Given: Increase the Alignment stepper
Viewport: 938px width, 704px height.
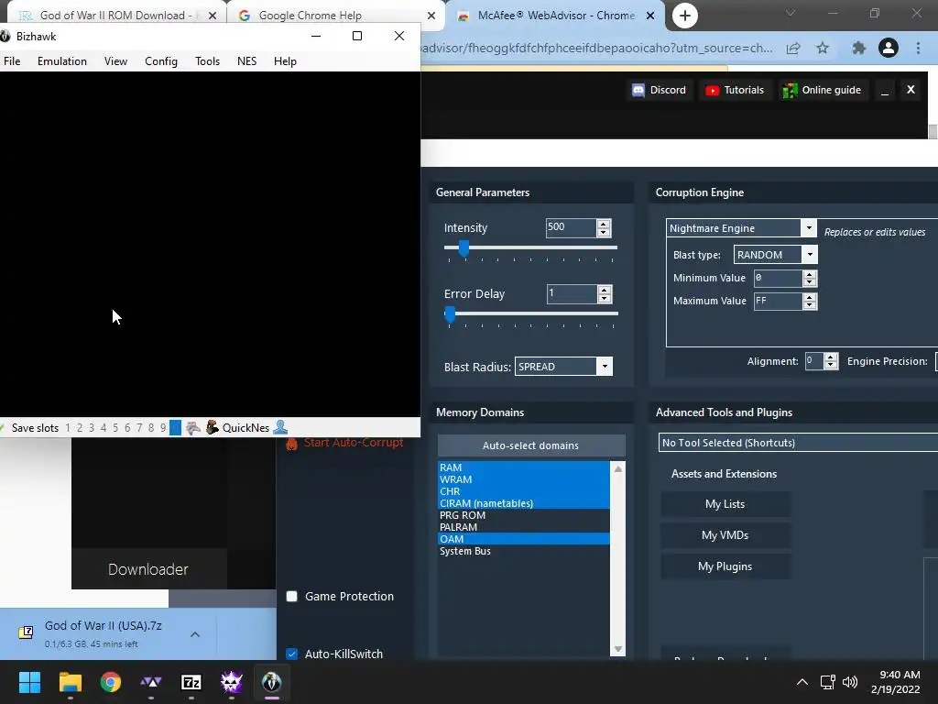Looking at the screenshot, I should [x=830, y=357].
